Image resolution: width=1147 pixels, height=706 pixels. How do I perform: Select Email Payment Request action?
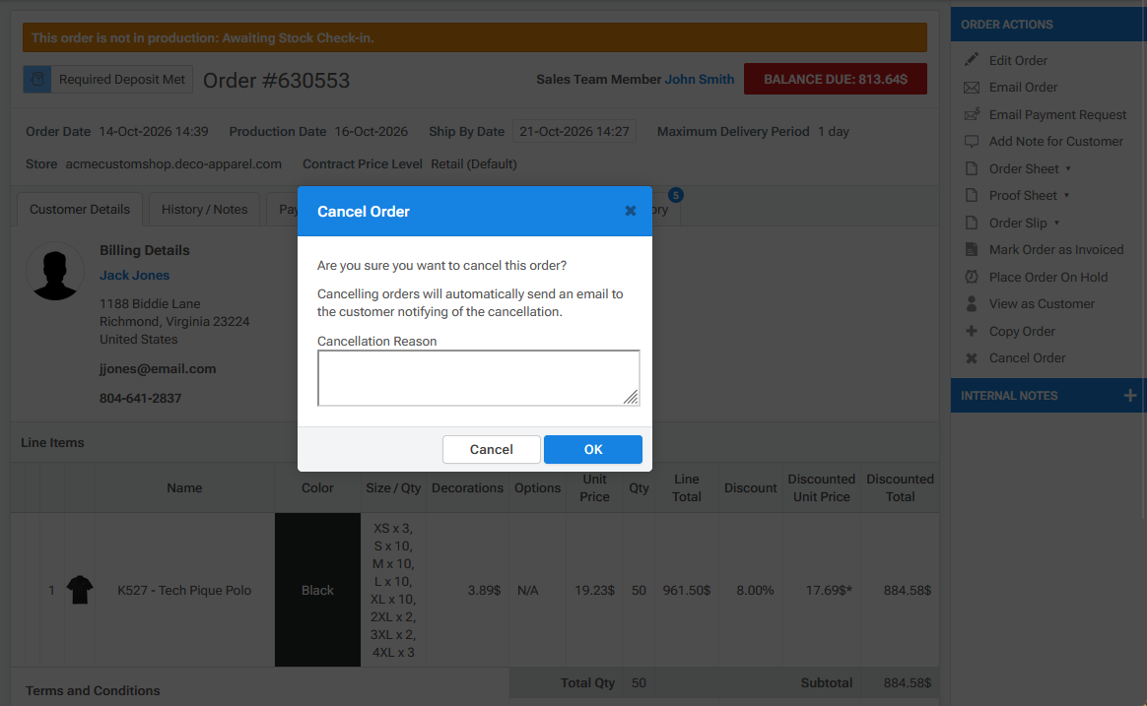pyautogui.click(x=1057, y=115)
